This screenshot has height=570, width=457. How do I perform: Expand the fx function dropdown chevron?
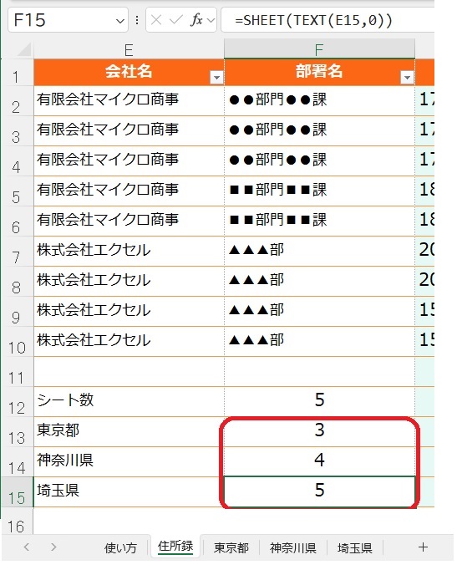tap(211, 20)
